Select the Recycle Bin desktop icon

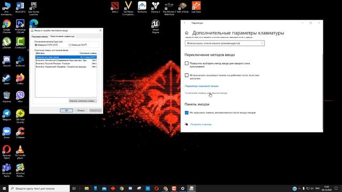click(6, 97)
